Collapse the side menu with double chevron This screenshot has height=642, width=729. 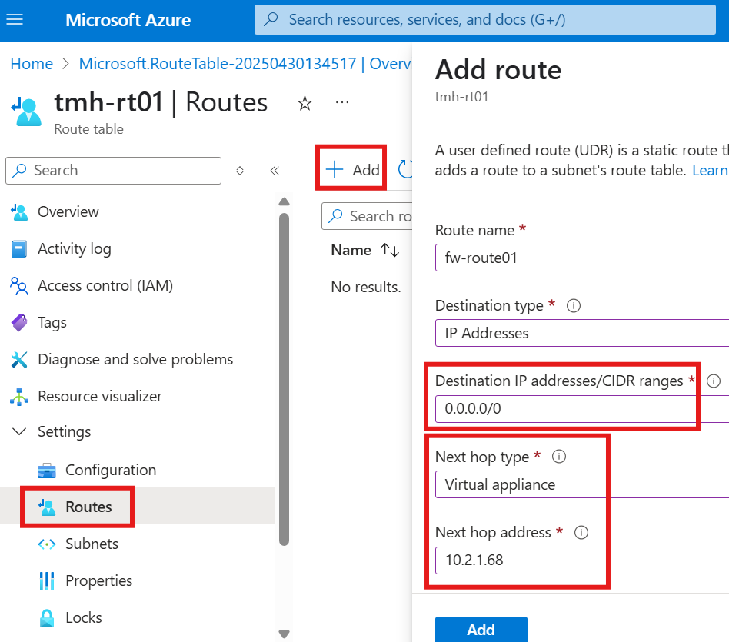click(275, 171)
